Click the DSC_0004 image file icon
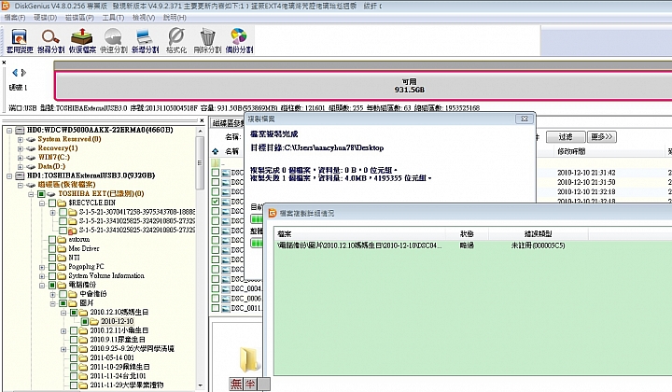The width and height of the screenshot is (672, 392). [226, 288]
